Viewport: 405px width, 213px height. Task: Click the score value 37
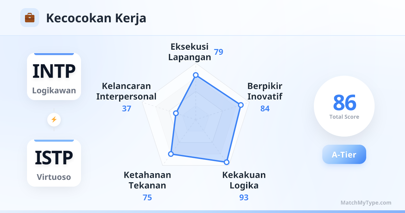coord(127,109)
